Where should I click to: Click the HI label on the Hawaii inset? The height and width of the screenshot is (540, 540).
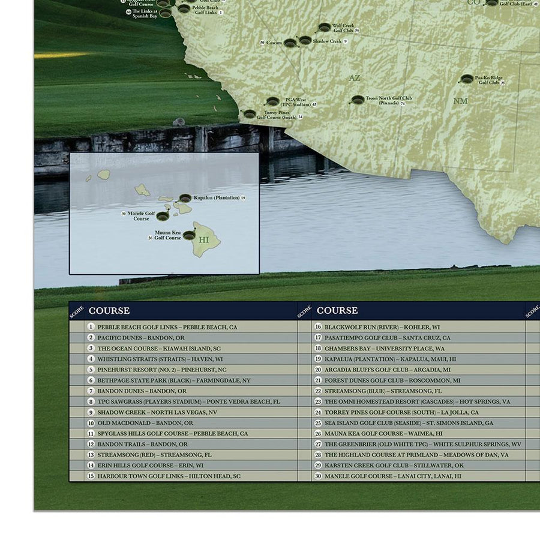point(204,240)
